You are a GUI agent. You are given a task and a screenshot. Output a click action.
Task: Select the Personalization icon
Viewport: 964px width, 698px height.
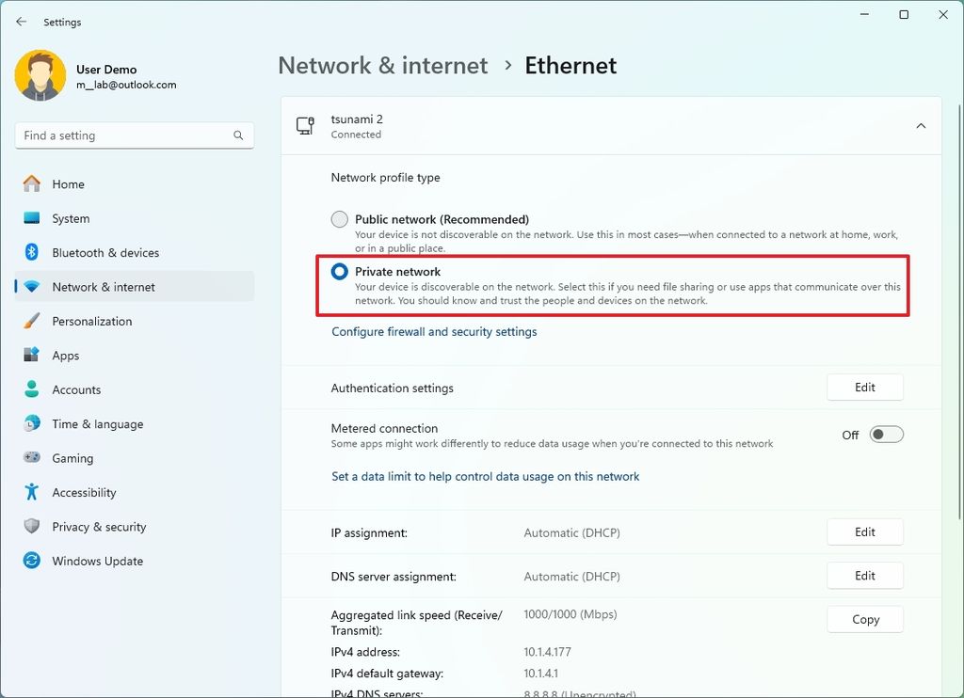tap(33, 321)
